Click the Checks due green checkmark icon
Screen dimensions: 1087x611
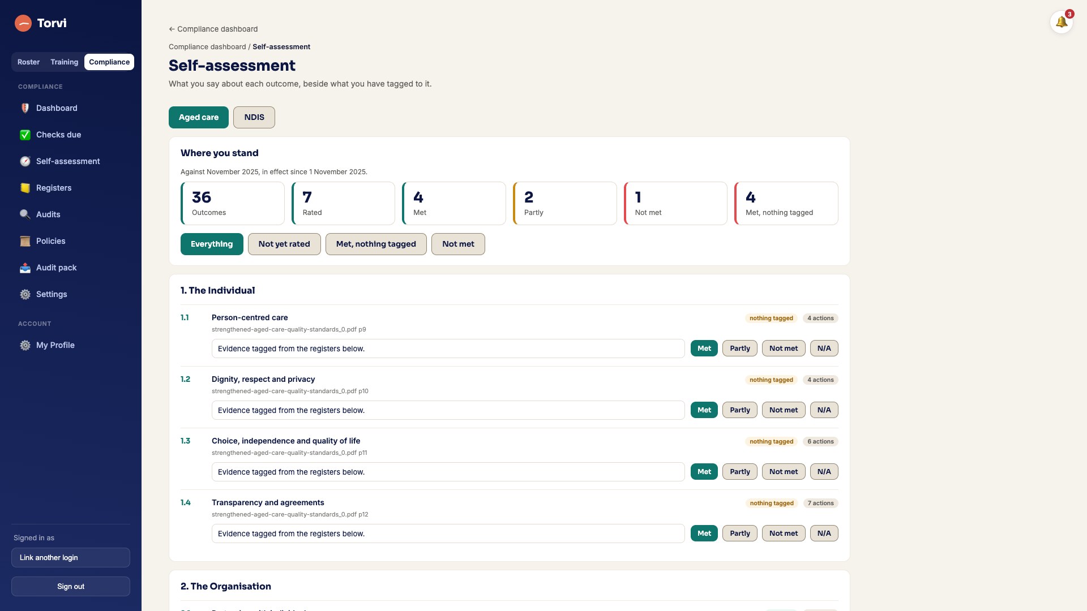pos(25,135)
